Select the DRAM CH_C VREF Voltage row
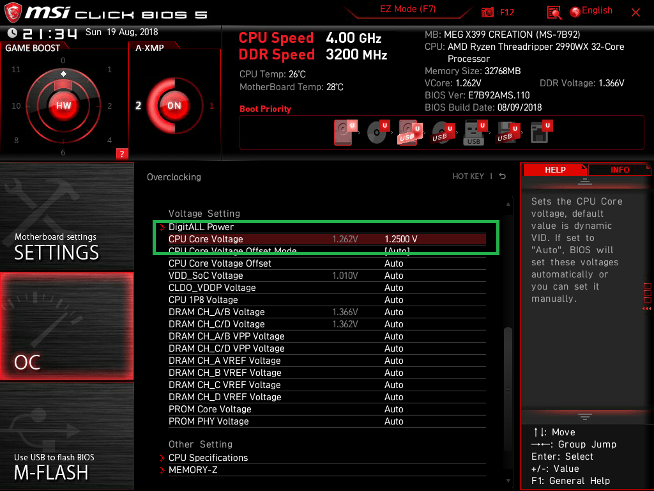The height and width of the screenshot is (491, 654). (x=327, y=384)
